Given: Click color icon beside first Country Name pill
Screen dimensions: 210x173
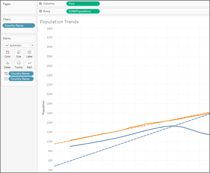Looking at the screenshot, I should (x=6, y=74).
